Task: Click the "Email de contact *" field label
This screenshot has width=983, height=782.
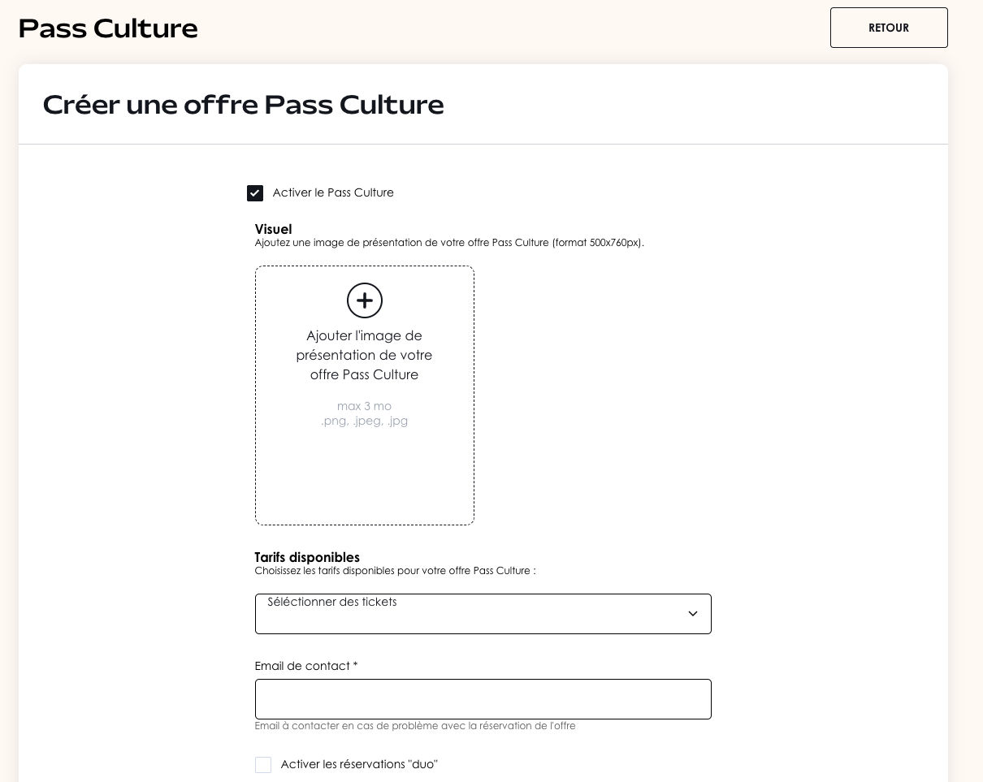Action: coord(306,667)
